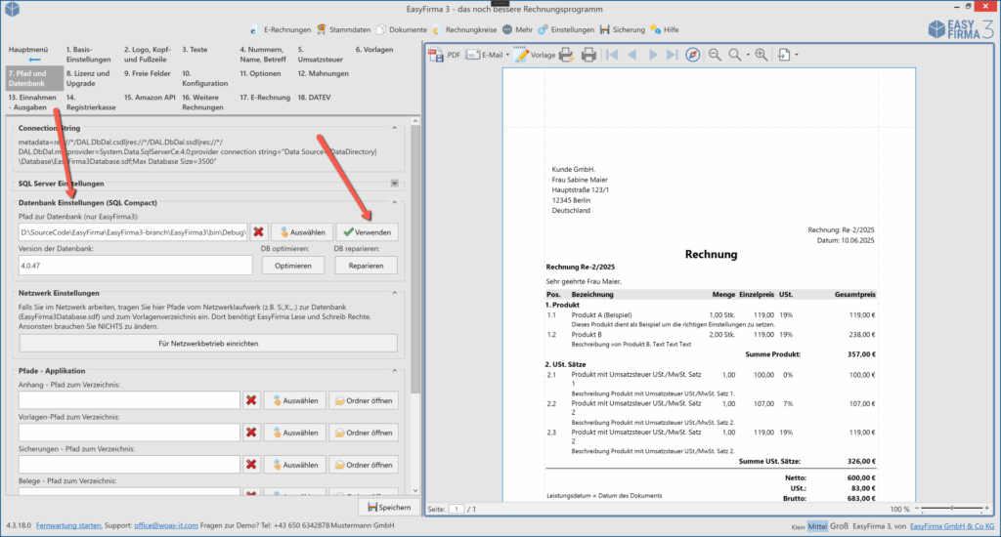Click the quick print icon with lightning bolt
The image size is (1001, 537).
[566, 55]
